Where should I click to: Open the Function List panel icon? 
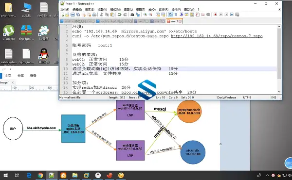[198, 15]
